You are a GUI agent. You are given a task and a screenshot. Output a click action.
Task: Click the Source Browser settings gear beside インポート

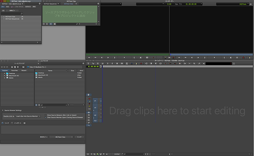pyautogui.click(x=24, y=123)
